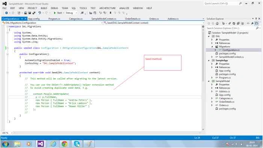Select OrderDetails.cs in Solution Explorer
263x148 pixels.
[227, 102]
